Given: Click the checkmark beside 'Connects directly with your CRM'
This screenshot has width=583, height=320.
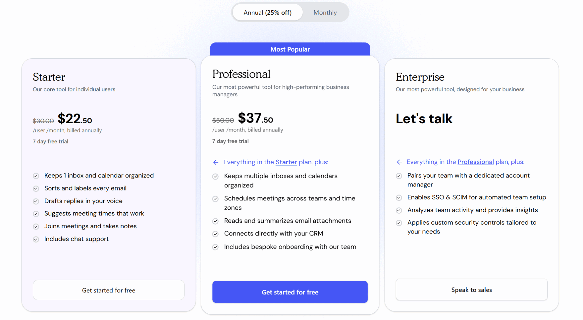Looking at the screenshot, I should 215,234.
